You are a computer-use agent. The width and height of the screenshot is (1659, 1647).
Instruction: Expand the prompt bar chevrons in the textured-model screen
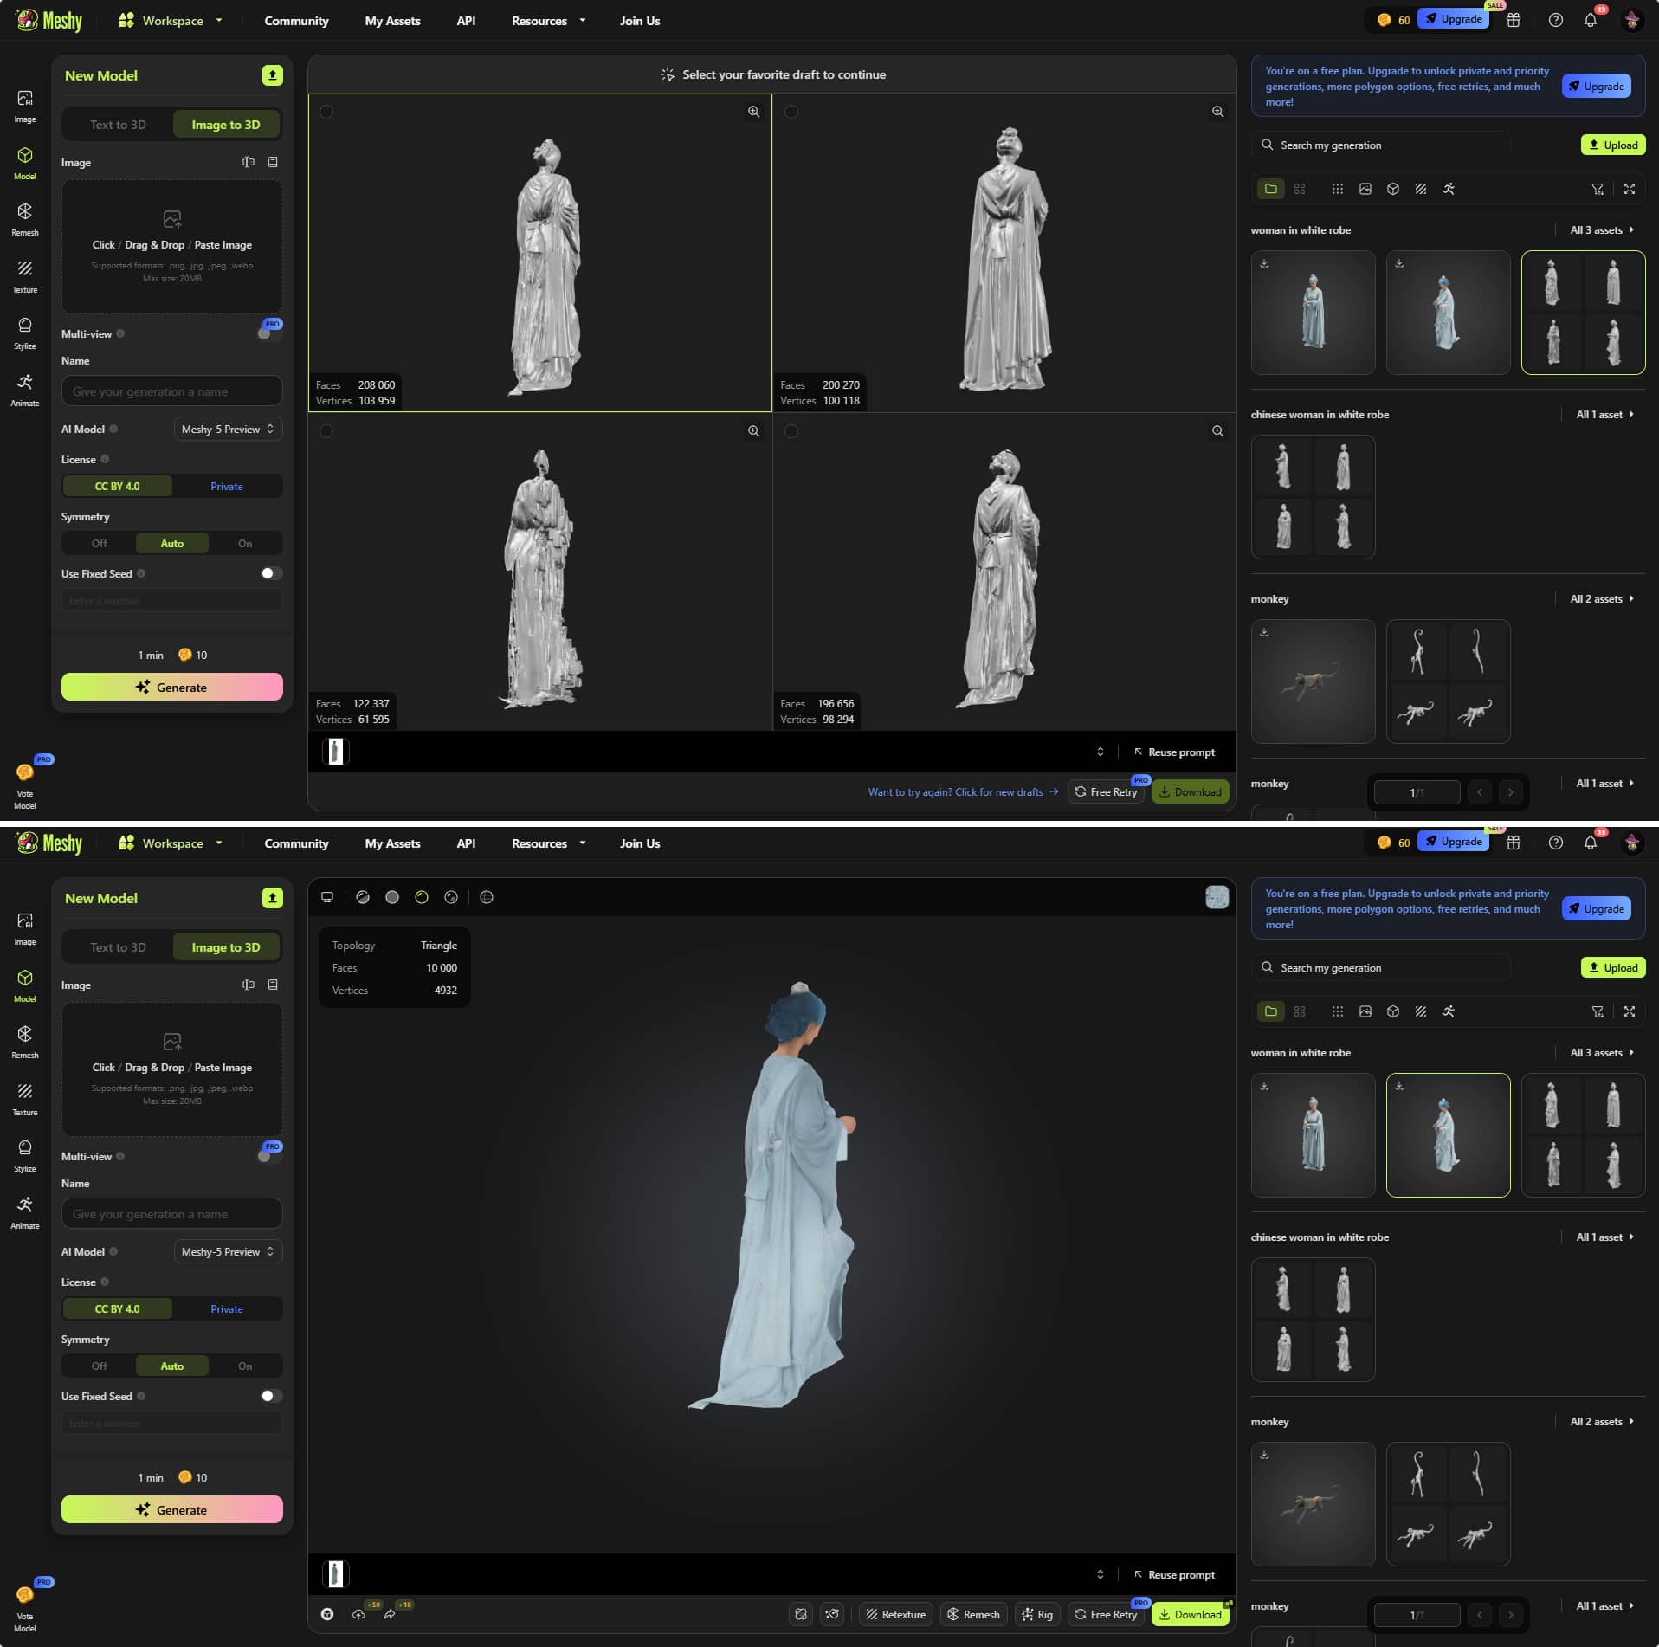point(1101,1574)
